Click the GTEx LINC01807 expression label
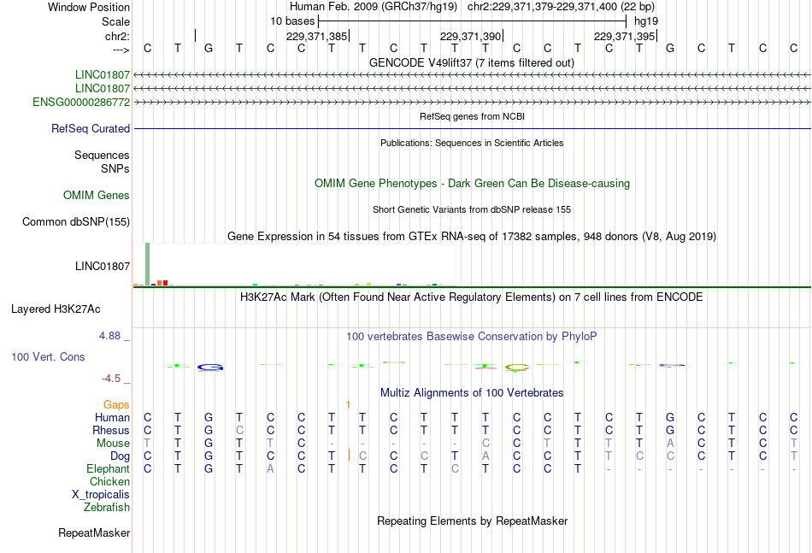The image size is (812, 553). (x=103, y=267)
